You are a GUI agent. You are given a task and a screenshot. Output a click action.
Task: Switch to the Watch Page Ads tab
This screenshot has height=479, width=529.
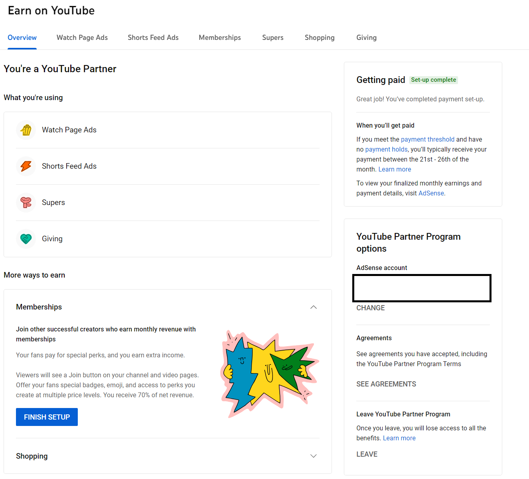[x=82, y=37]
